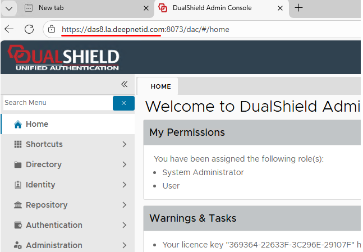The width and height of the screenshot is (363, 252).
Task: Open a new browser tab with plus button
Action: click(299, 8)
